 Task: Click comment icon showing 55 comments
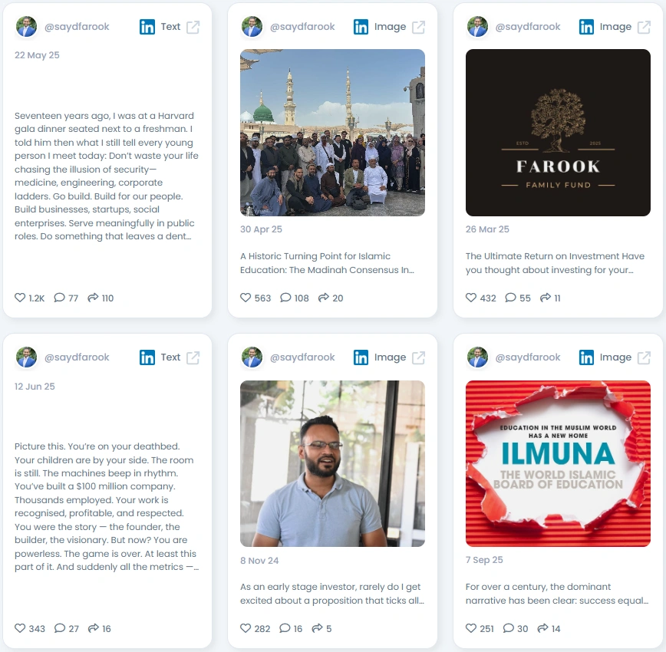pos(510,298)
